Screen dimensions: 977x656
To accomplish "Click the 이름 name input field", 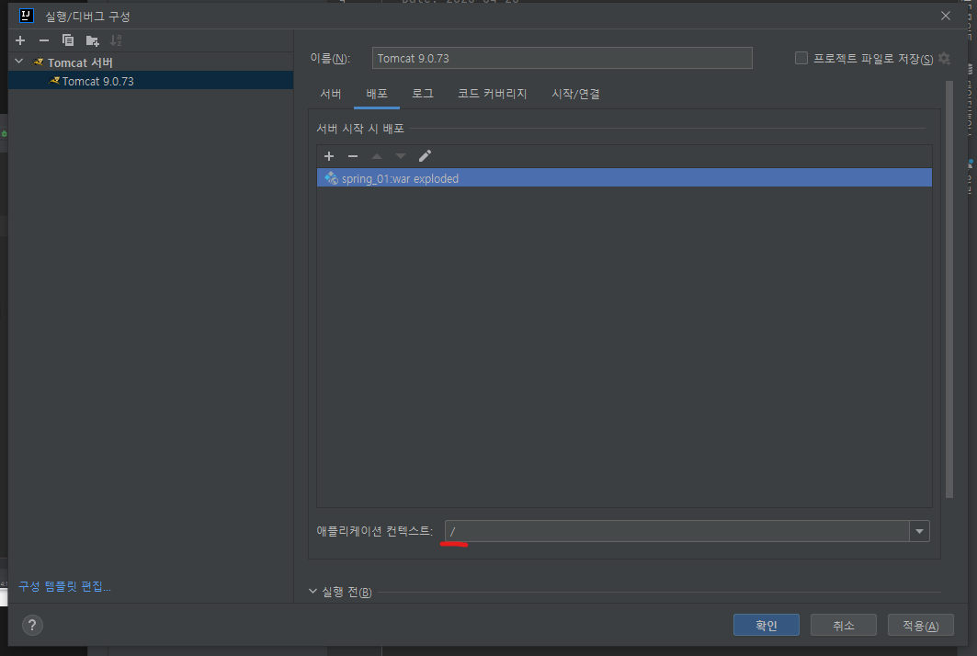I will pos(562,58).
